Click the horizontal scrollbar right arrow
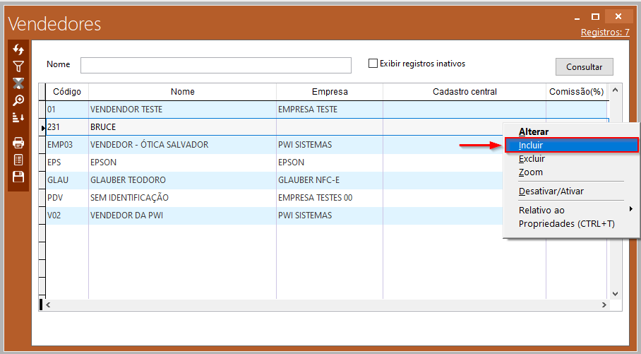Screen dimensions: 641x354 [604, 305]
